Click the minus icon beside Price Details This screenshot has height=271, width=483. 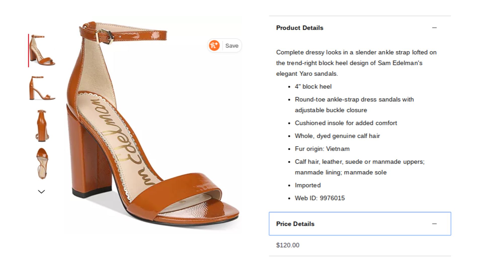[x=435, y=224]
